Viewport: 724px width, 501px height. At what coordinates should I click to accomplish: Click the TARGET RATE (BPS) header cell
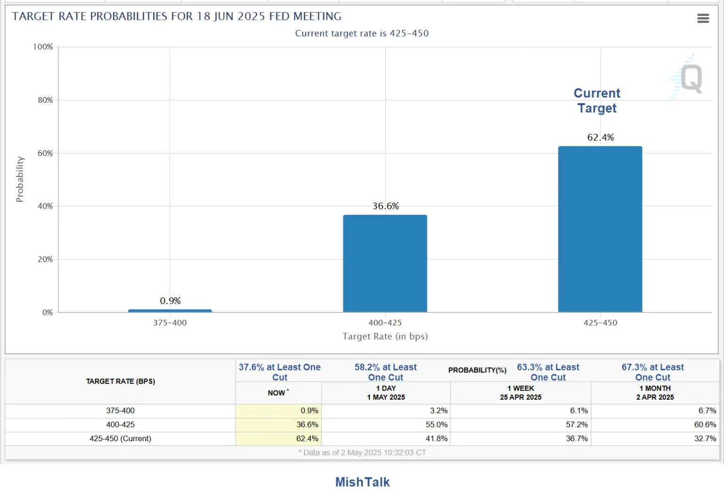(x=120, y=381)
